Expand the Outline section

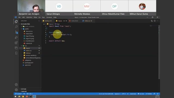pos(24,89)
